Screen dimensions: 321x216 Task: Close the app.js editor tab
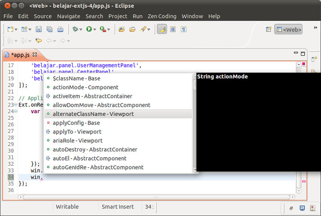[35, 55]
